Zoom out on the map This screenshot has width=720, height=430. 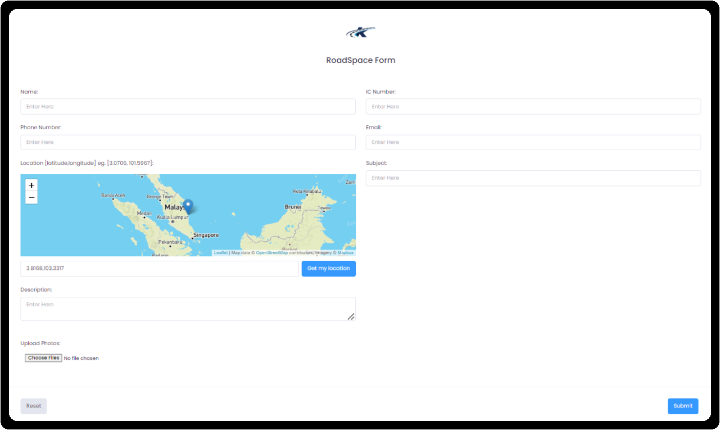point(31,197)
